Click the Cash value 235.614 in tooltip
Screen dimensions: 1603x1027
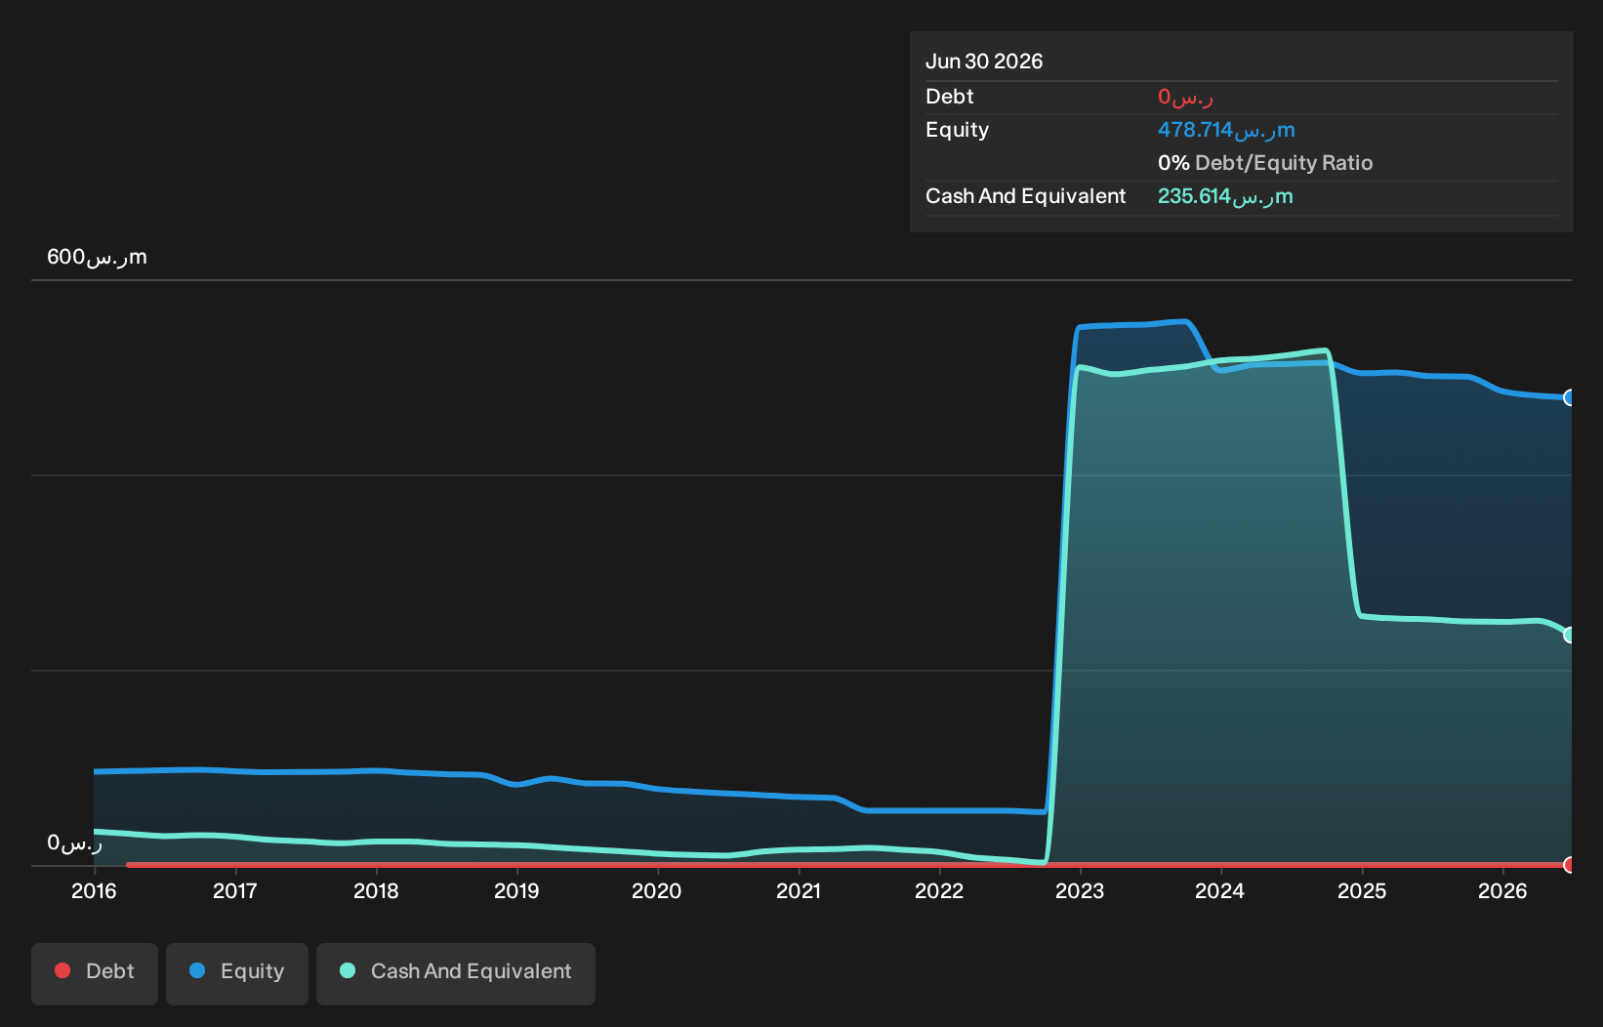(1225, 196)
